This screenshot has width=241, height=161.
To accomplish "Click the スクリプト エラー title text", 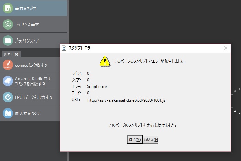I will pyautogui.click(x=81, y=48).
